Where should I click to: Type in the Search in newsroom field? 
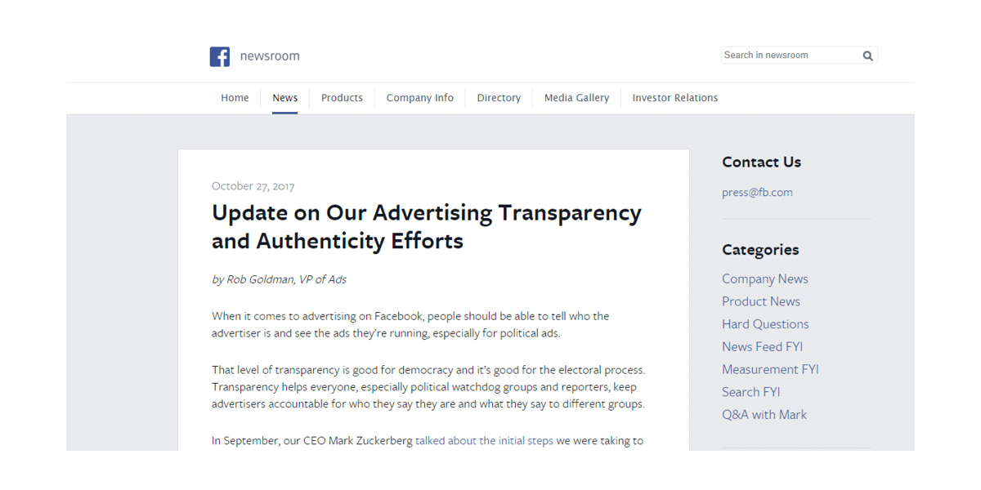point(789,56)
